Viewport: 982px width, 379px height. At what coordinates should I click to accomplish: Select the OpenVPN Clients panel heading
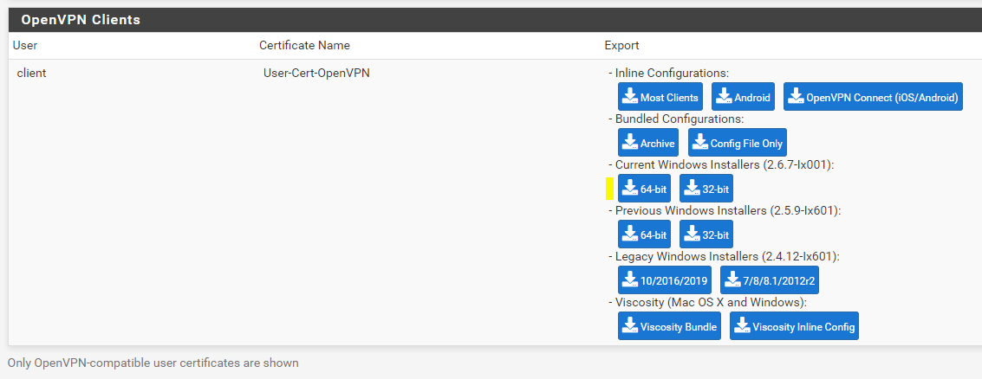tap(81, 19)
